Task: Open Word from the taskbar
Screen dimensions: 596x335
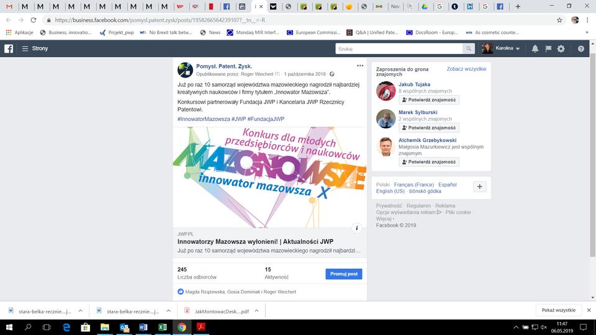Action: (143, 327)
